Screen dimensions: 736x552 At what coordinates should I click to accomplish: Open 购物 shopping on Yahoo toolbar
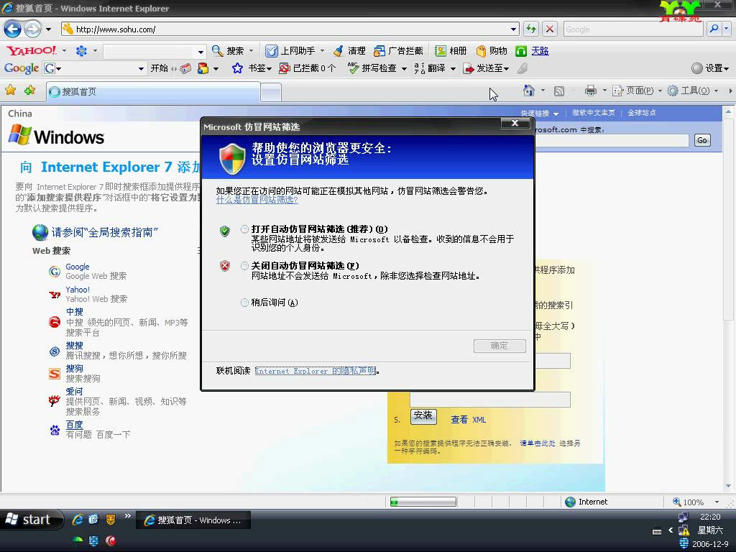pos(492,51)
